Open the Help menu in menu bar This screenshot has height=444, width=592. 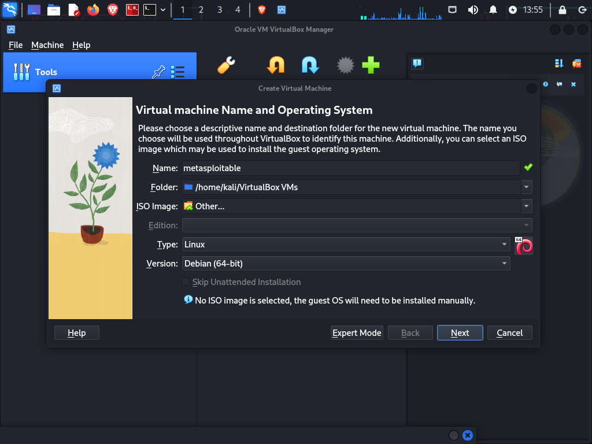[x=81, y=45]
